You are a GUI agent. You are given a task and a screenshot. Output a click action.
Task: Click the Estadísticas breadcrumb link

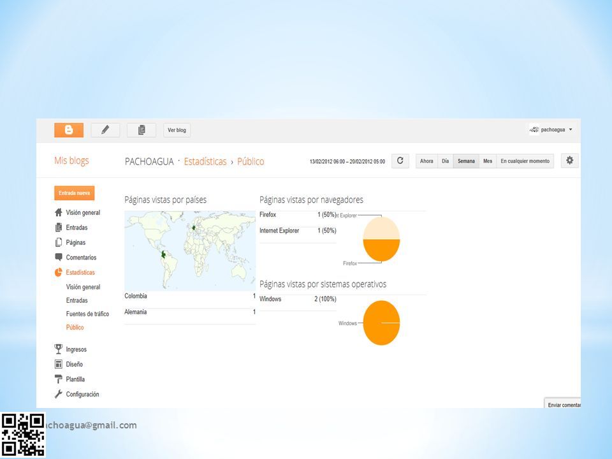pyautogui.click(x=205, y=161)
